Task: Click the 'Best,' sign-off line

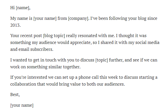Action: point(15,95)
